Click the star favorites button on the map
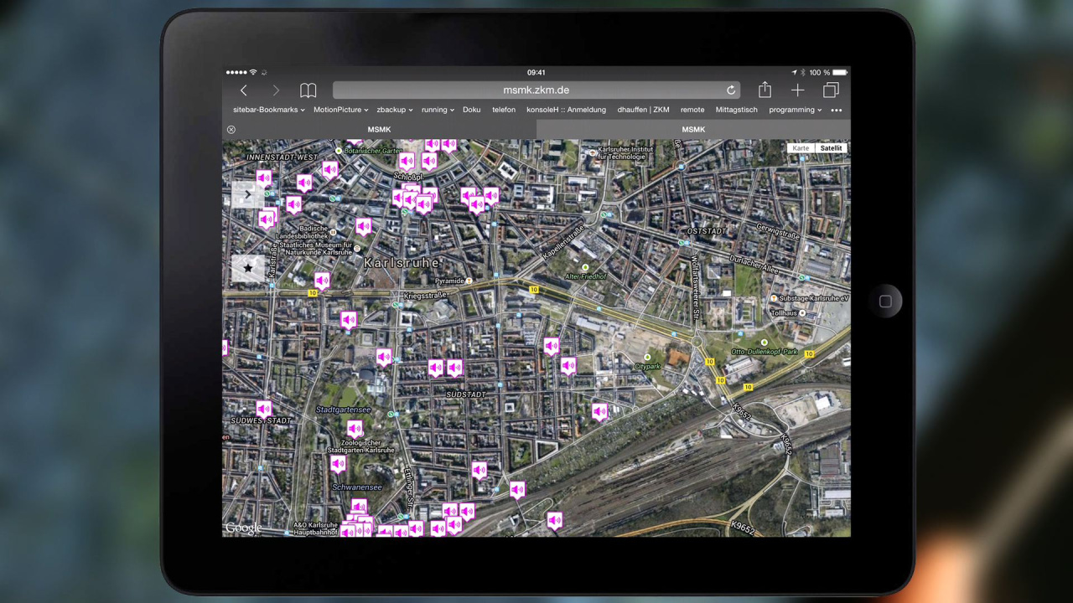The image size is (1073, 603). pyautogui.click(x=248, y=269)
